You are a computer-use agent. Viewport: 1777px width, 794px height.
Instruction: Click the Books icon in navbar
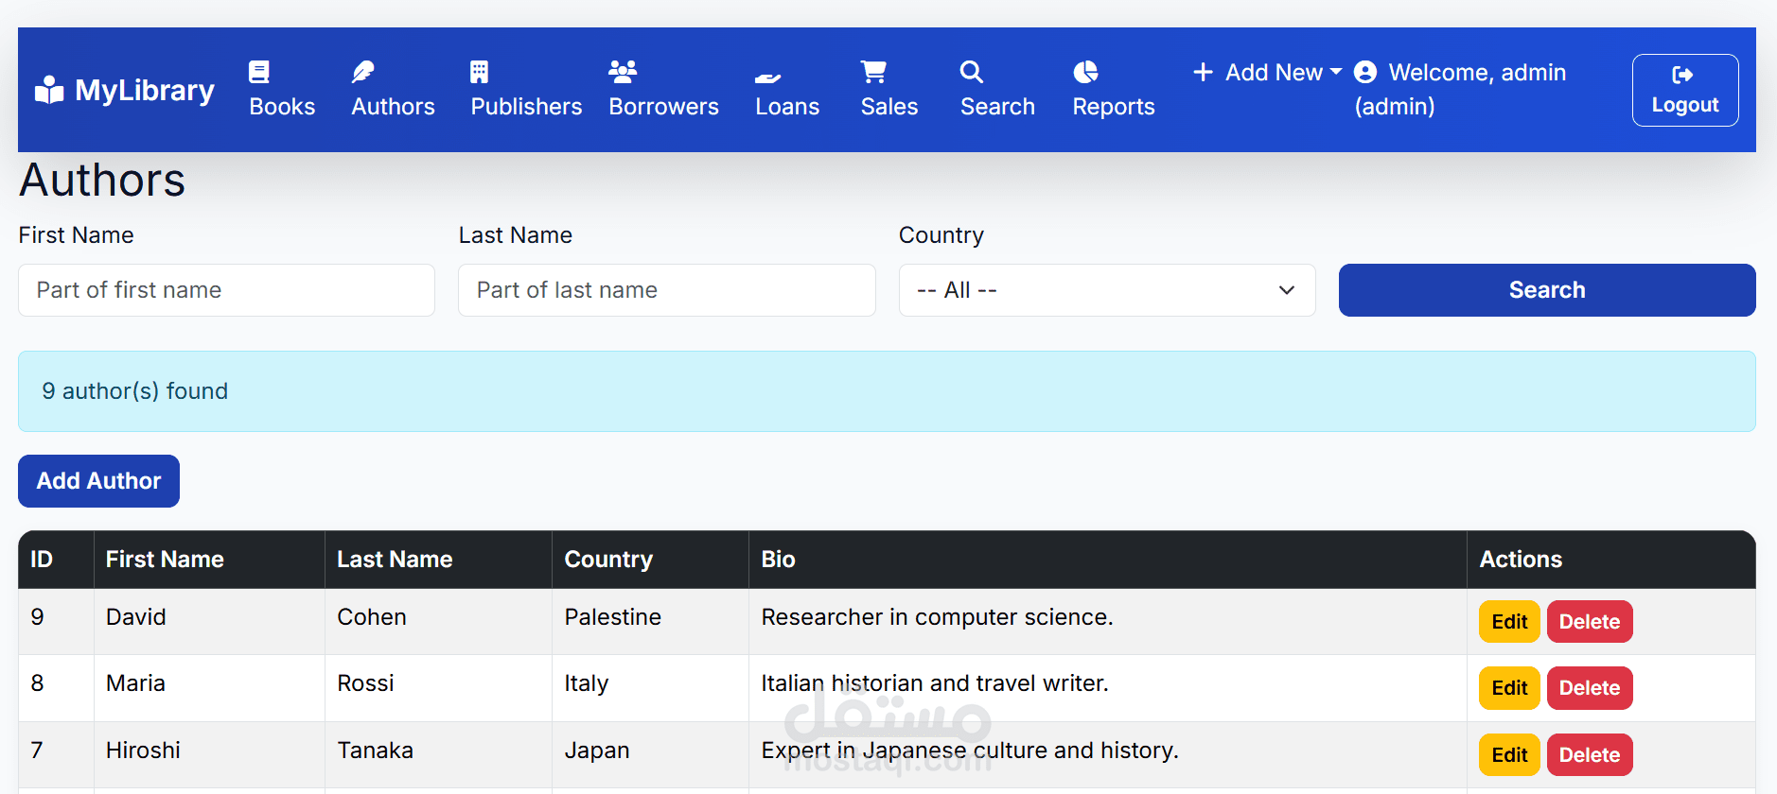click(x=259, y=72)
